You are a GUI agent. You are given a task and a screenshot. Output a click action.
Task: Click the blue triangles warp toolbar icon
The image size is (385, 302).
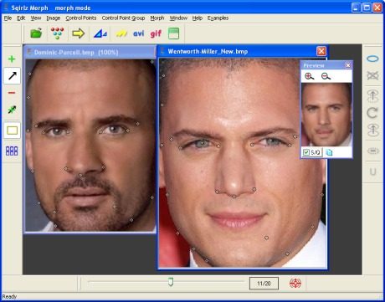click(x=100, y=33)
